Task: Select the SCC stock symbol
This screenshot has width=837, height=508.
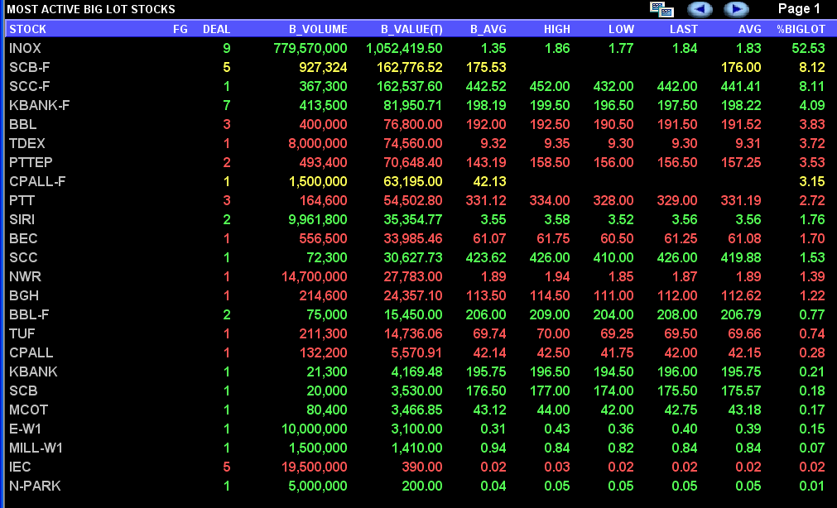Action: [23, 258]
